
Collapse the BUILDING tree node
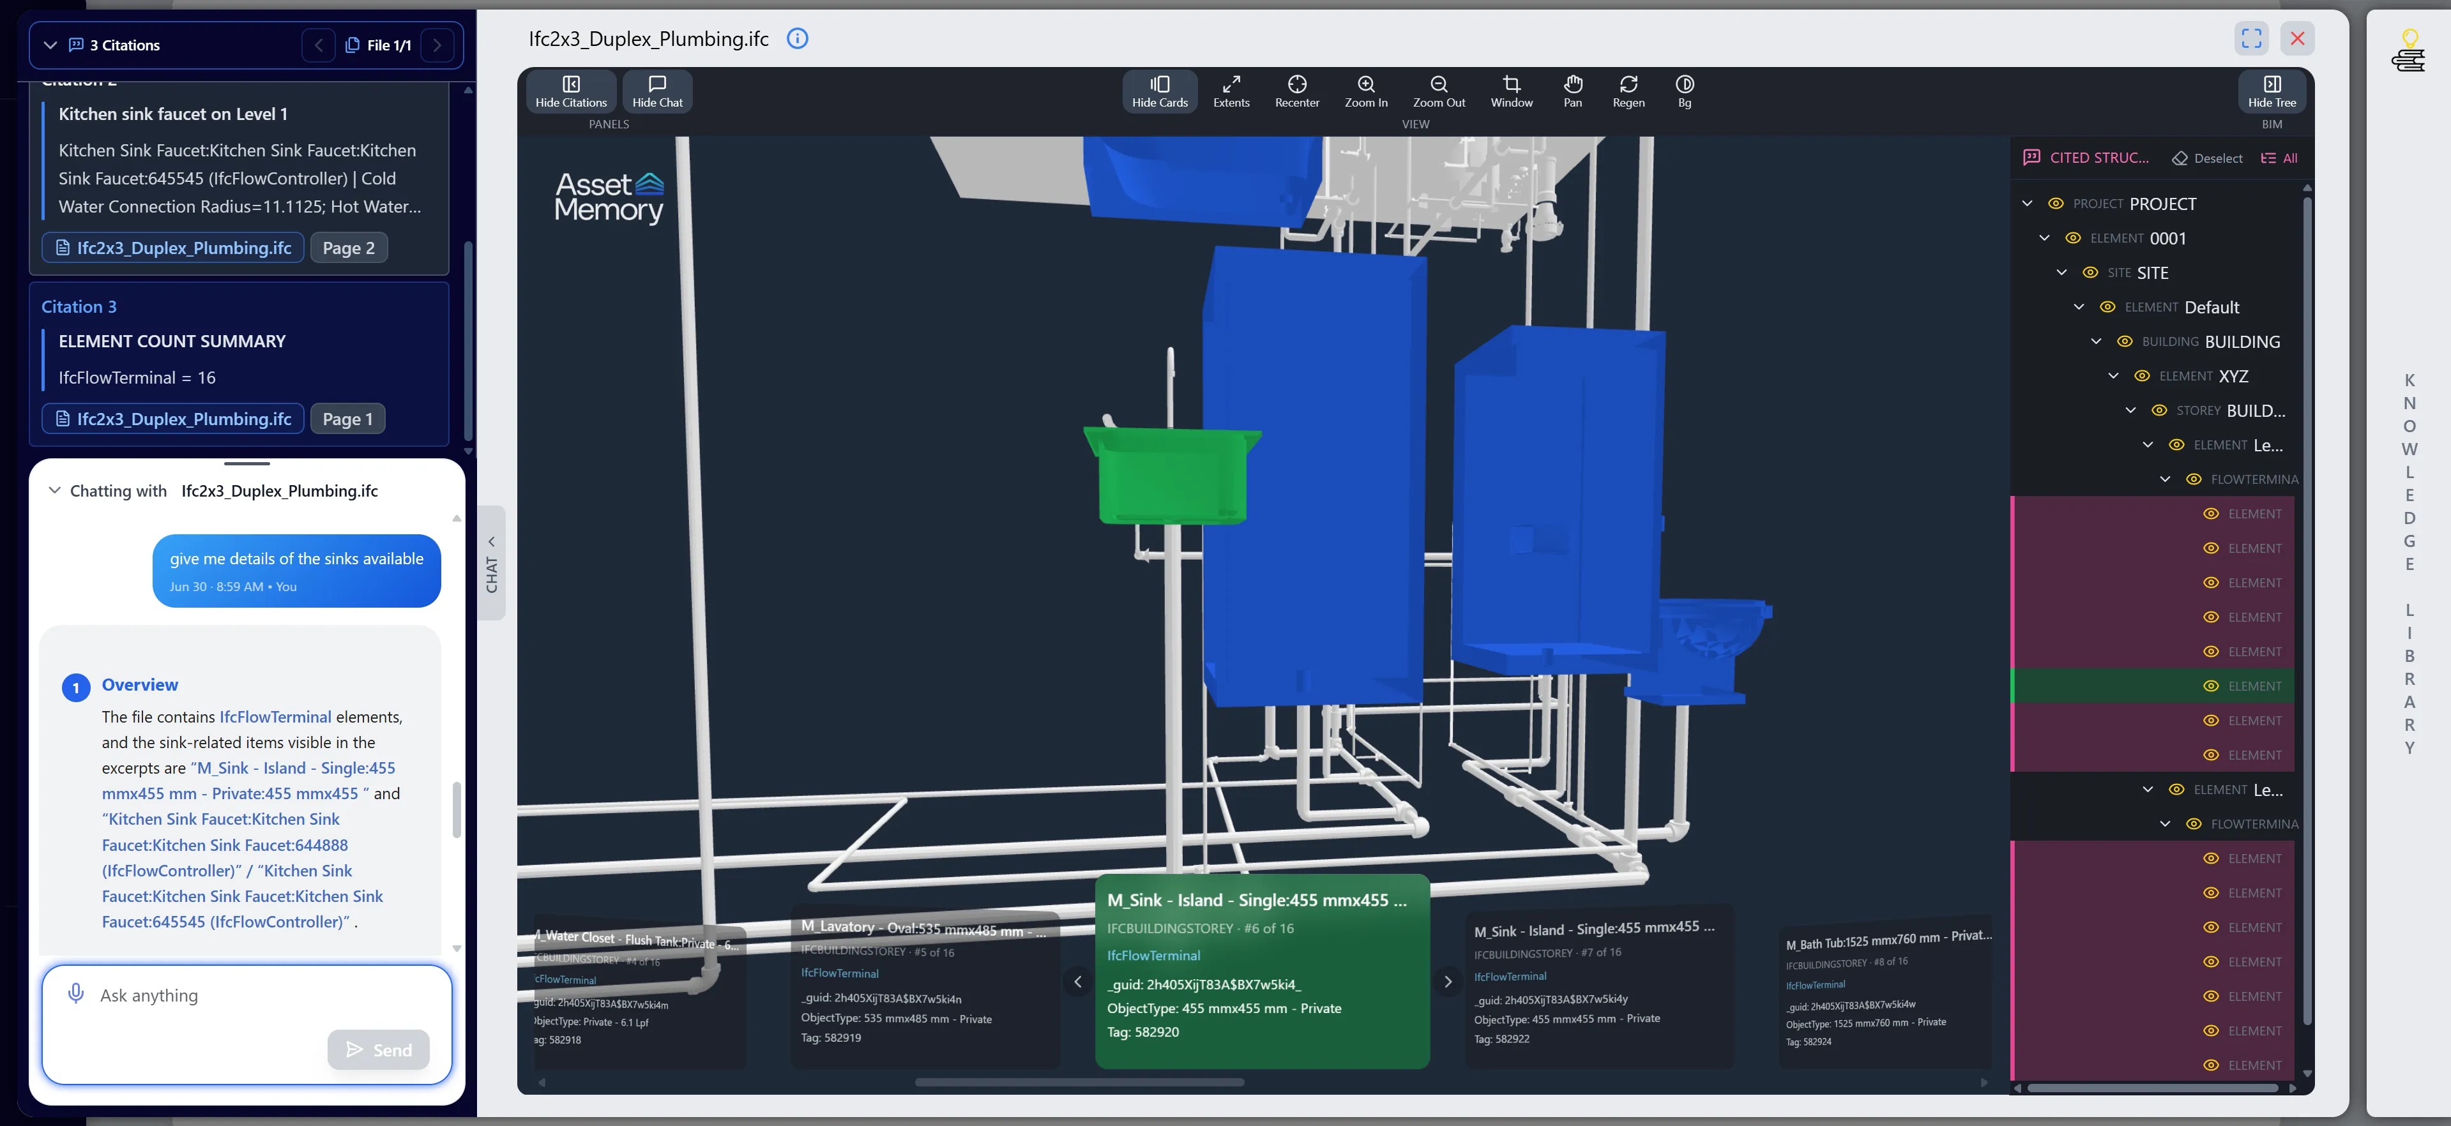(x=2095, y=342)
